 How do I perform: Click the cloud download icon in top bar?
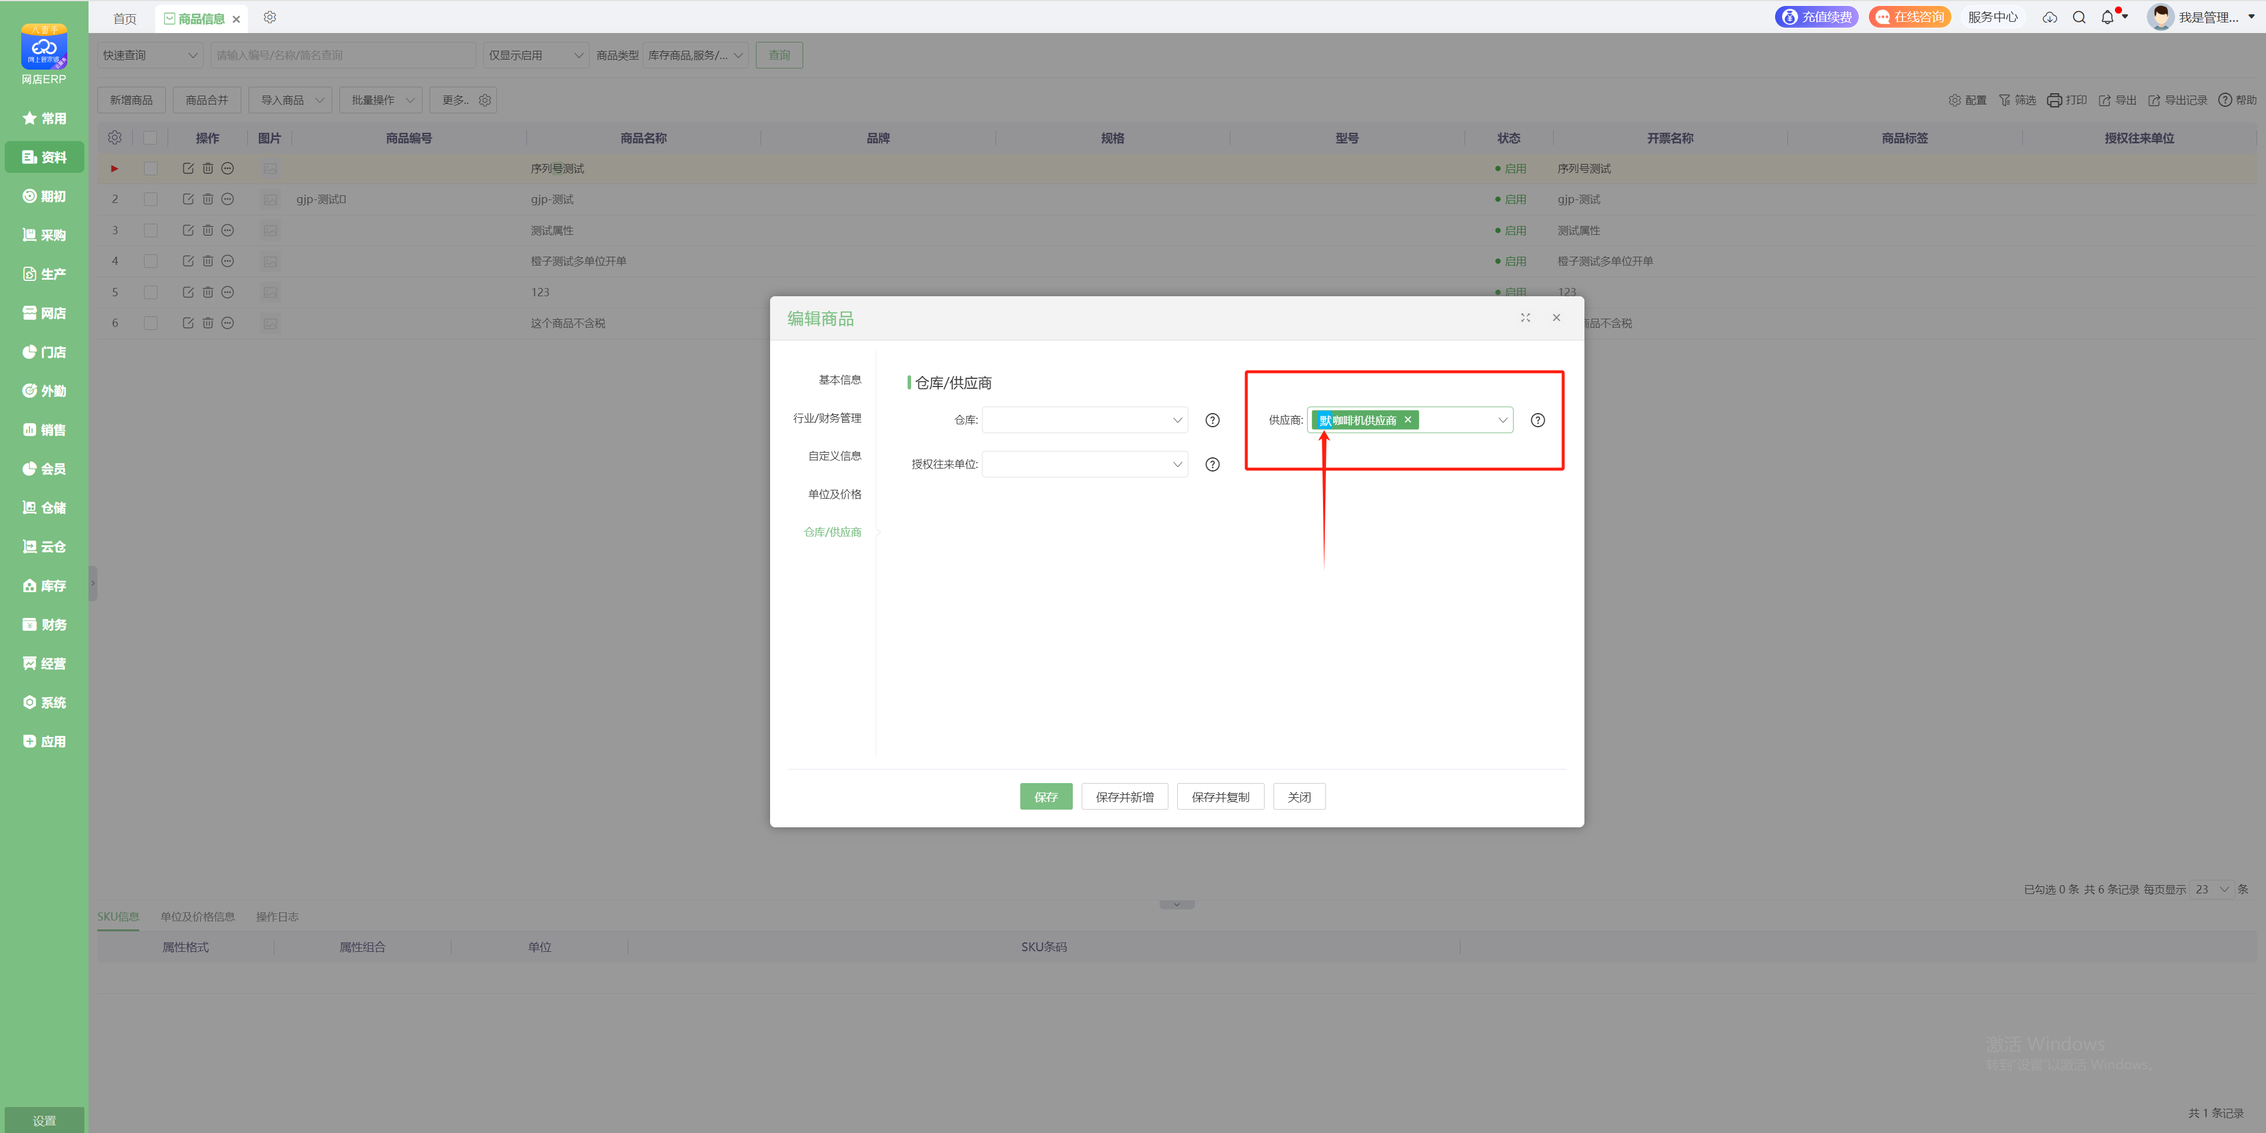2049,18
